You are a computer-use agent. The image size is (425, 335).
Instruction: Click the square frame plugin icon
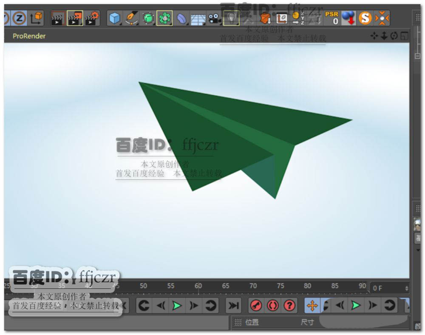pyautogui.click(x=282, y=18)
